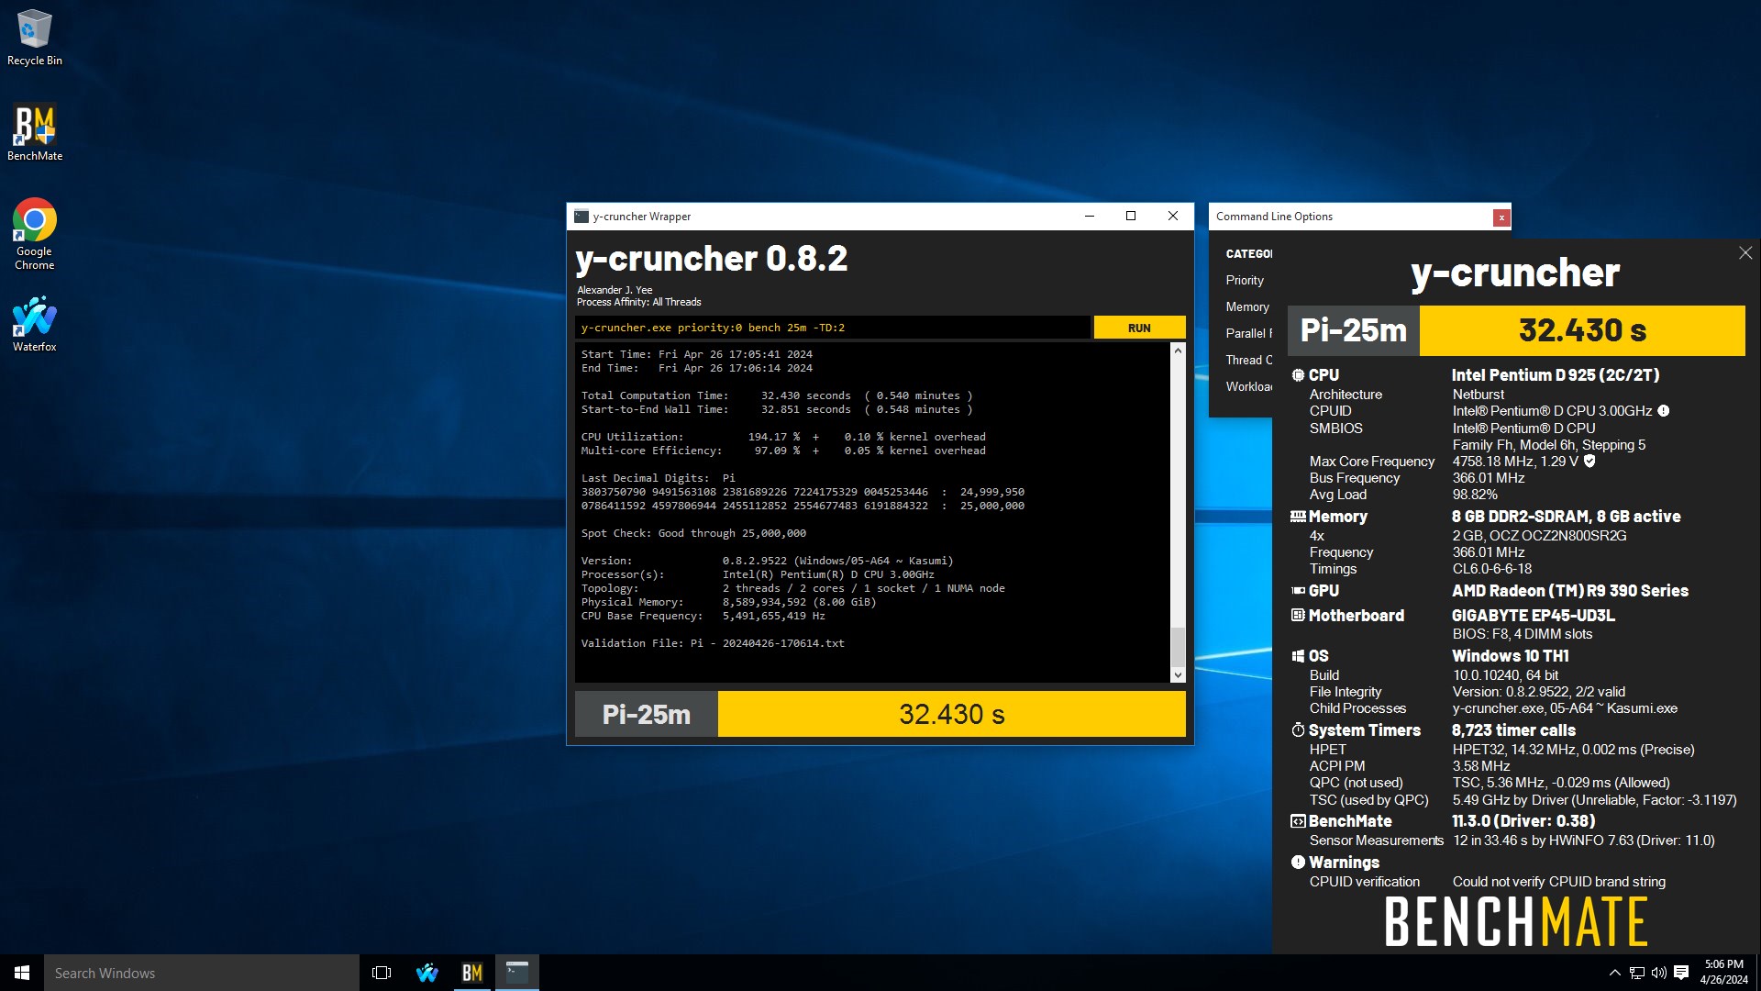Click the y-cruncher Wrapper title bar icon
This screenshot has height=991, width=1761.
click(581, 217)
